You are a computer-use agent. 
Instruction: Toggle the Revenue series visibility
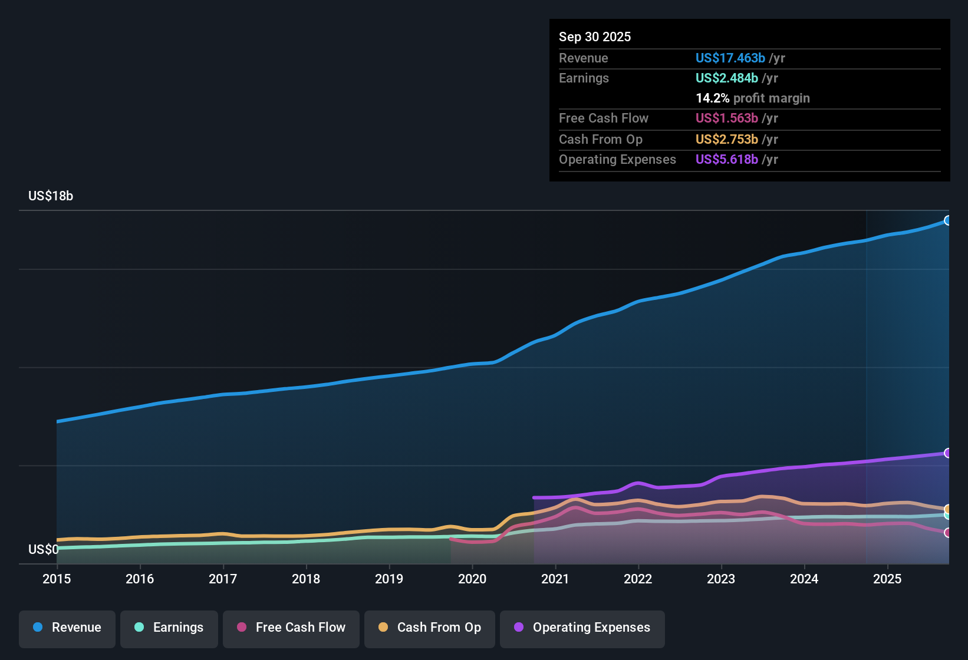[x=67, y=628]
